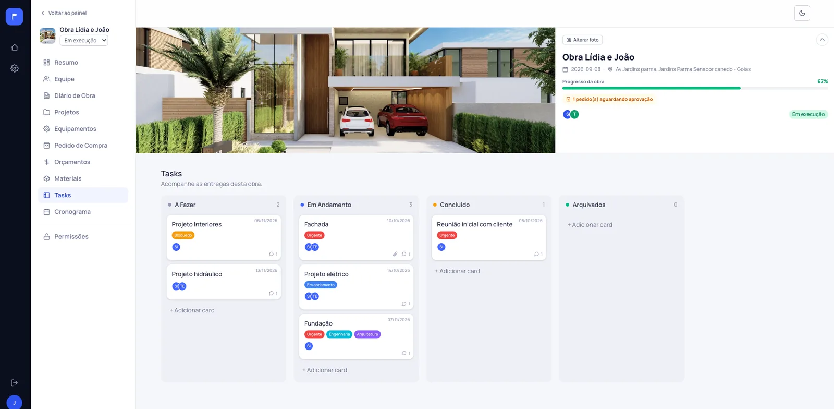Click the Arquitetura tag on the Fundação card
The width and height of the screenshot is (834, 409).
(x=367, y=334)
